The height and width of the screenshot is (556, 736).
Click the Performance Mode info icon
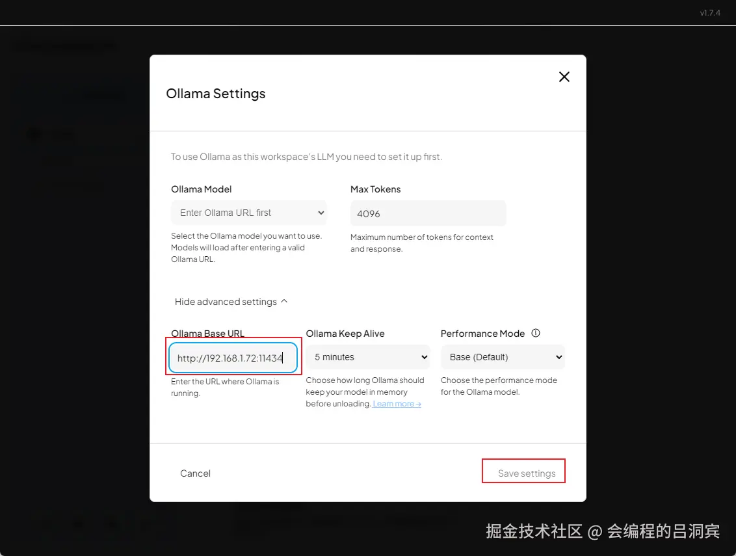click(536, 333)
